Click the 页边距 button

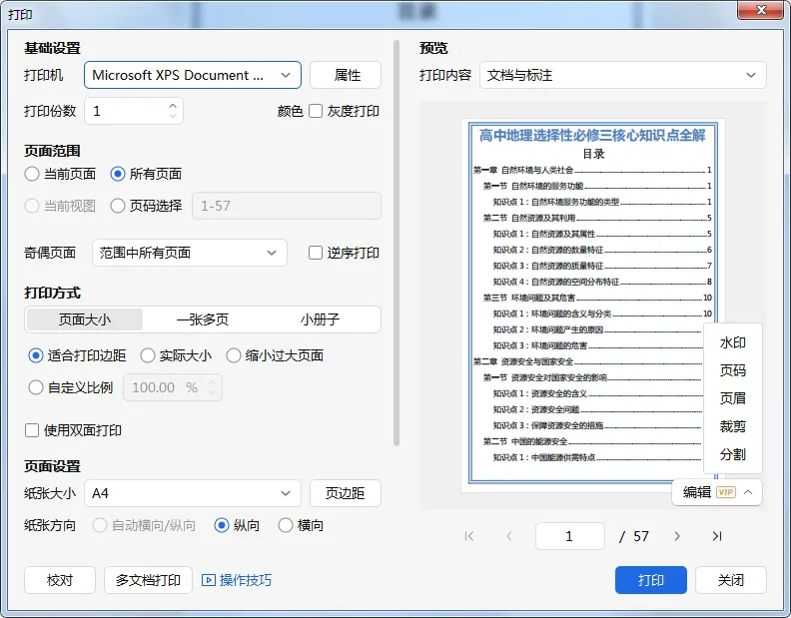pos(346,493)
